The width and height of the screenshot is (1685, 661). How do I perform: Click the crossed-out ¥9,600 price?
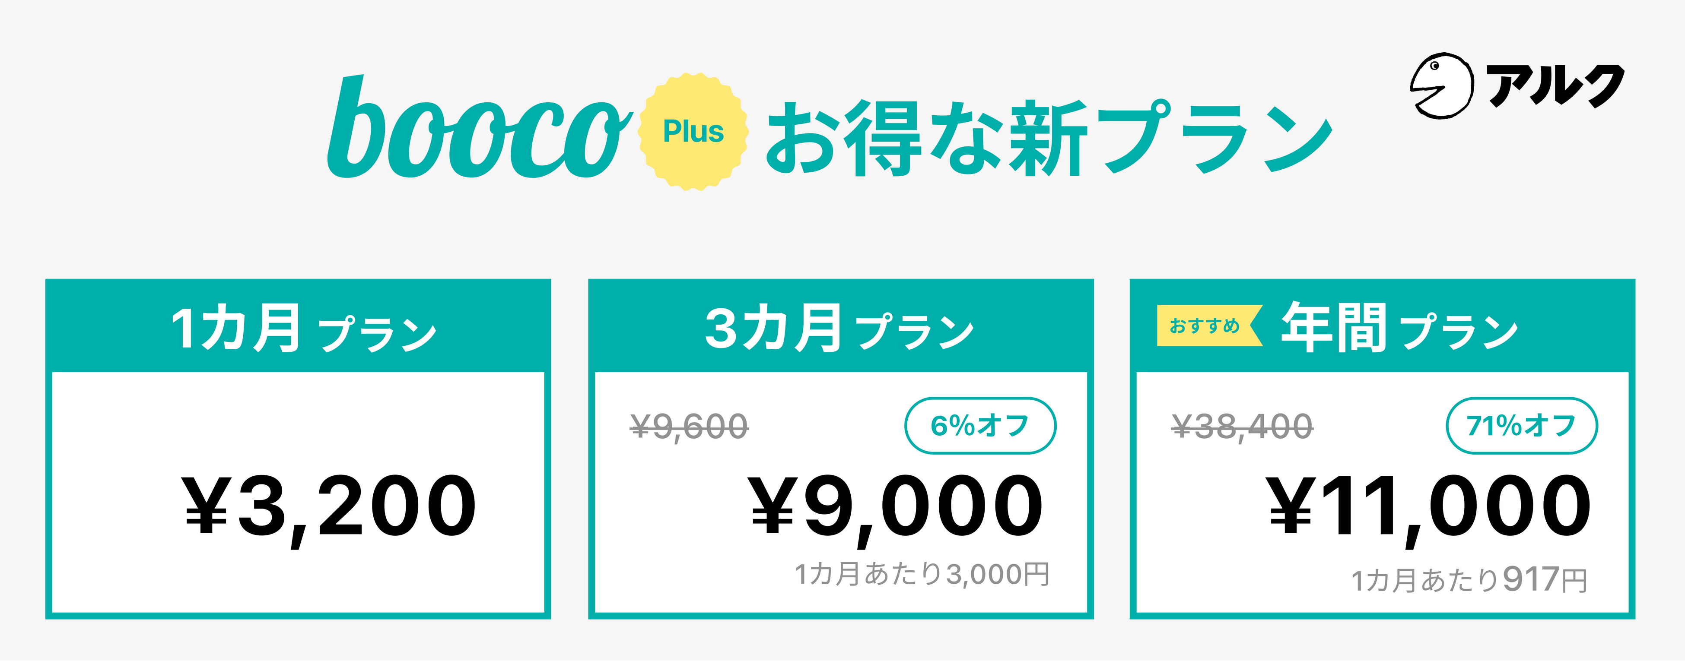(689, 427)
